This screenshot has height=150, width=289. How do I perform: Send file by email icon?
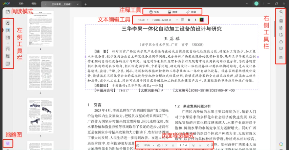point(281,49)
